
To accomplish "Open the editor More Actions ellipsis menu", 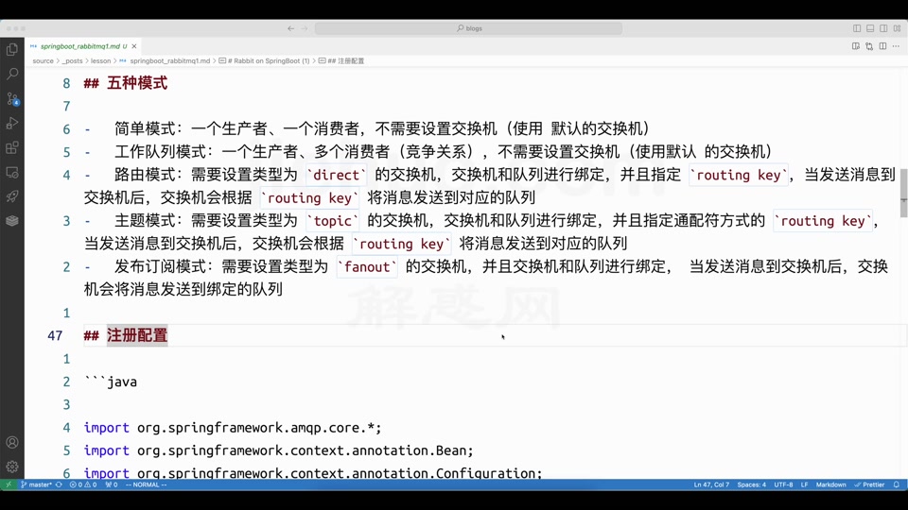I will [x=896, y=46].
